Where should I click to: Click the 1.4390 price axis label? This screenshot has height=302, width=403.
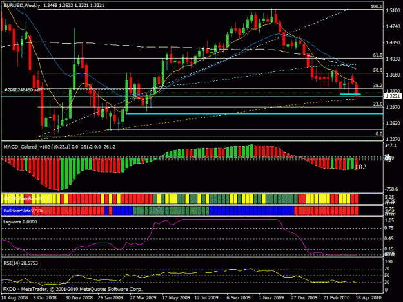click(x=393, y=42)
